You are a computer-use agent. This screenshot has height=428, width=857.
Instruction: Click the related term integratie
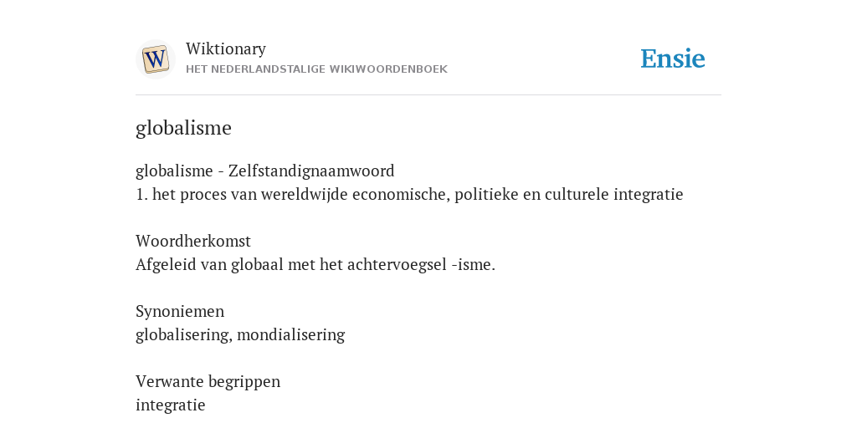171,405
